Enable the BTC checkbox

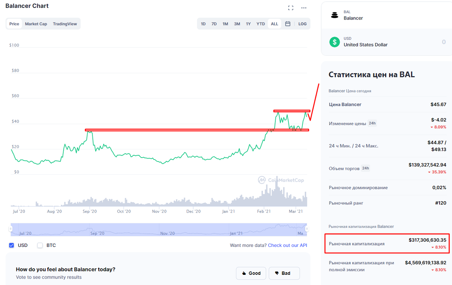40,245
